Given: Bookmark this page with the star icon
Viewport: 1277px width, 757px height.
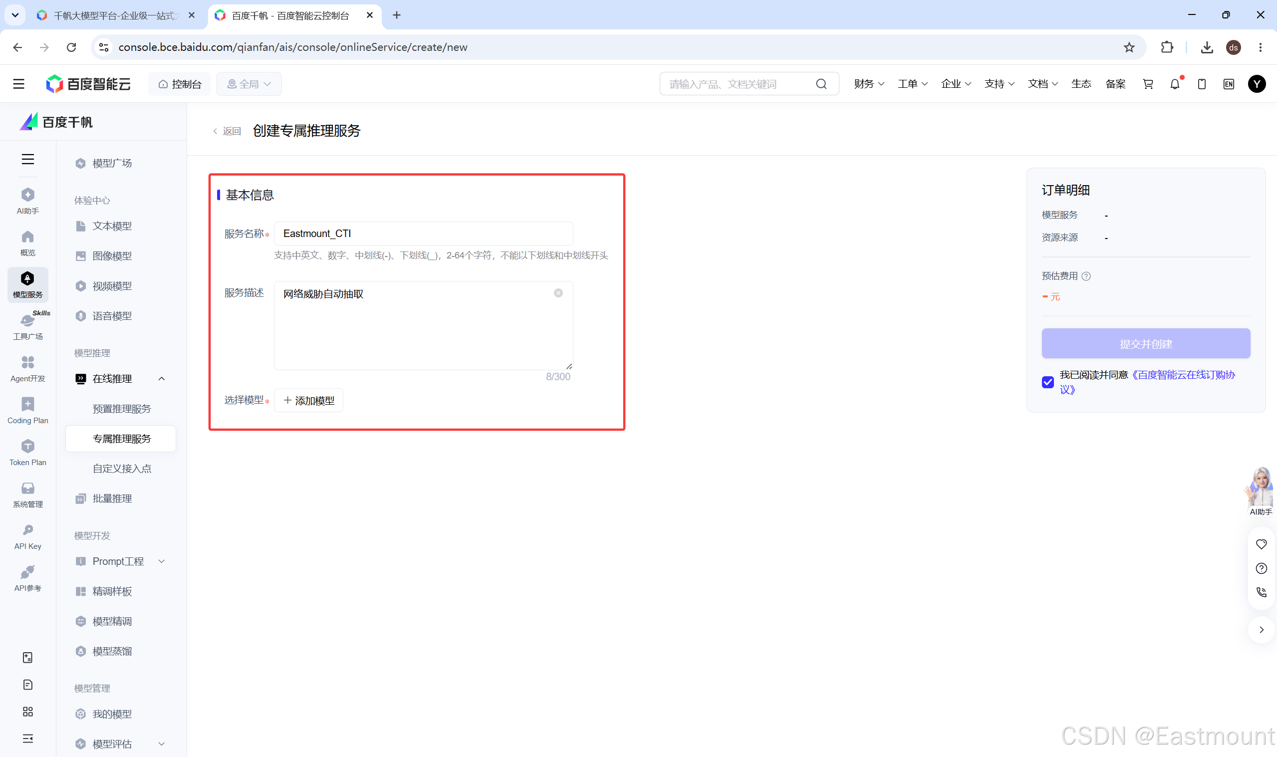Looking at the screenshot, I should click(1130, 47).
